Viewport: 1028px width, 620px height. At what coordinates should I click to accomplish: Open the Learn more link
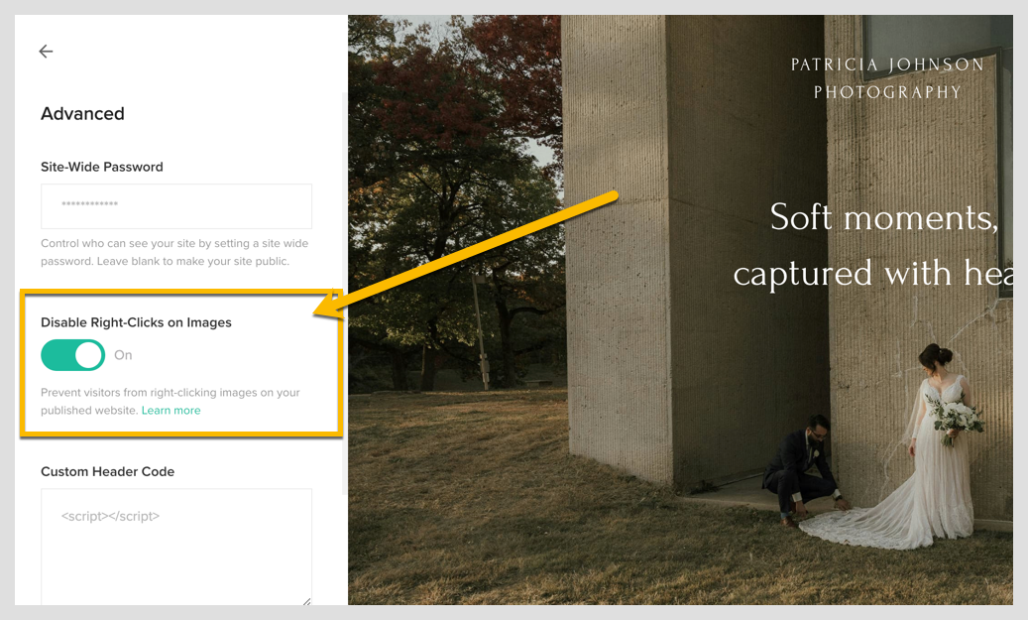click(x=171, y=411)
